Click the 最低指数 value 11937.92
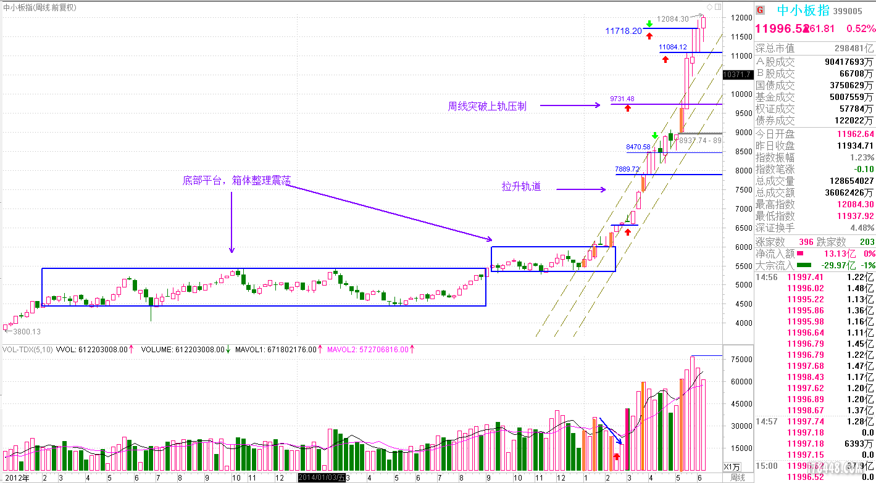The width and height of the screenshot is (876, 483). pos(856,216)
